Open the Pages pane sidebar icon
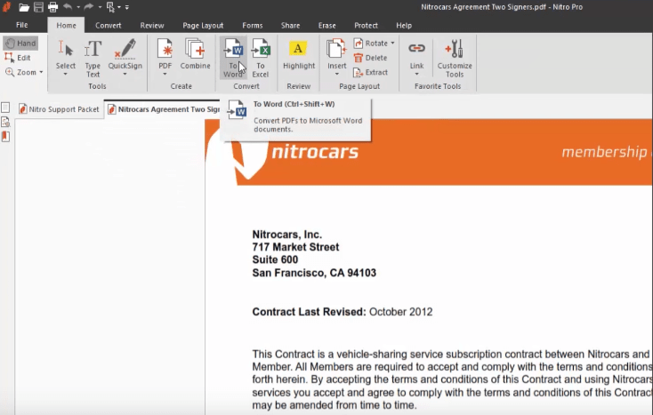 [x=5, y=108]
